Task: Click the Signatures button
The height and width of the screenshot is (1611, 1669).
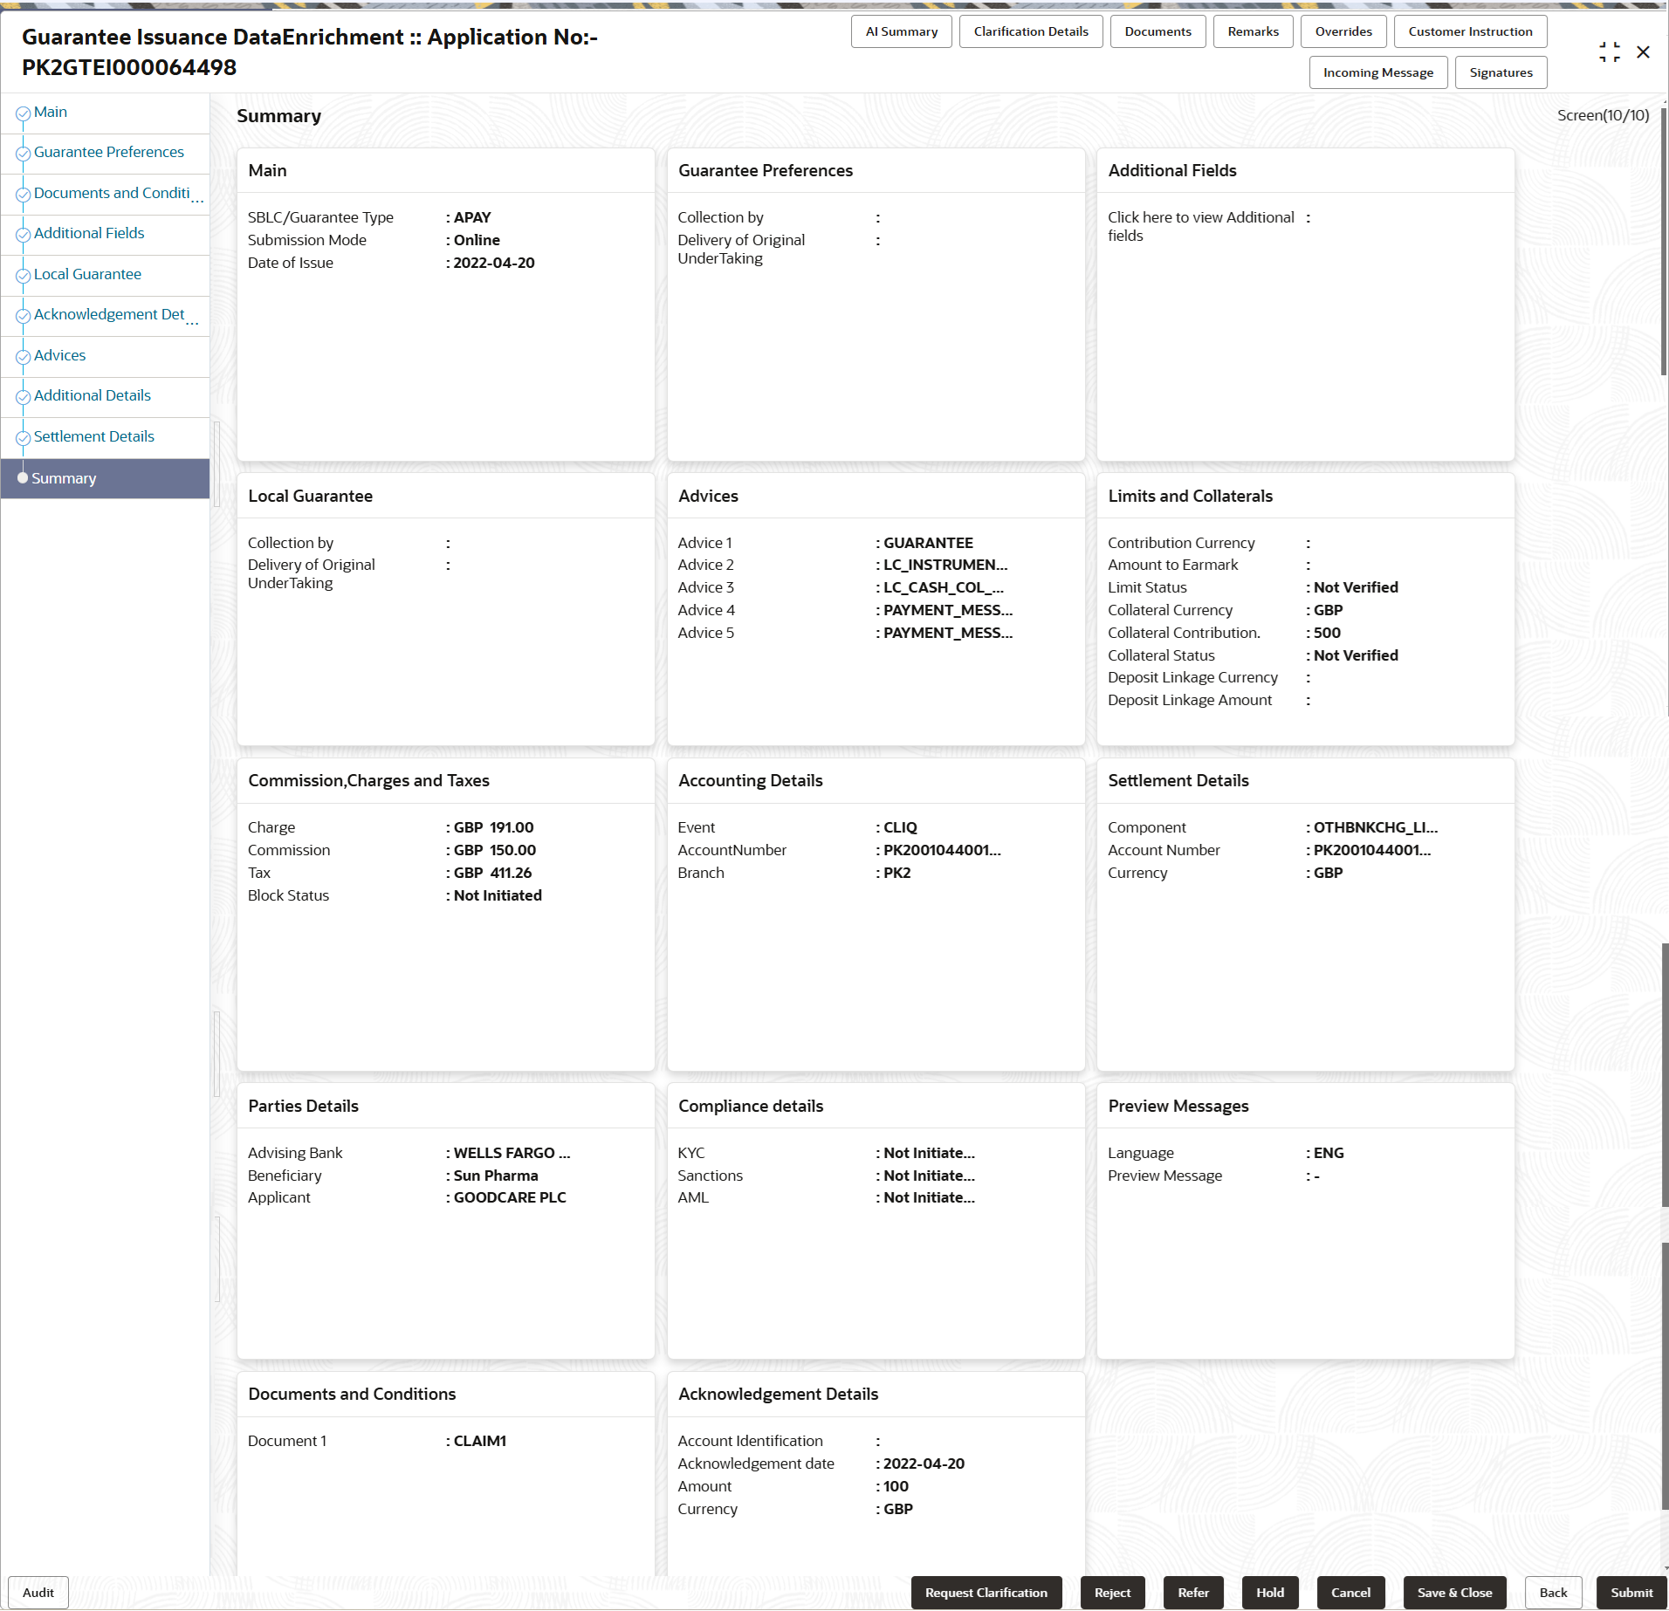Action: (1501, 72)
